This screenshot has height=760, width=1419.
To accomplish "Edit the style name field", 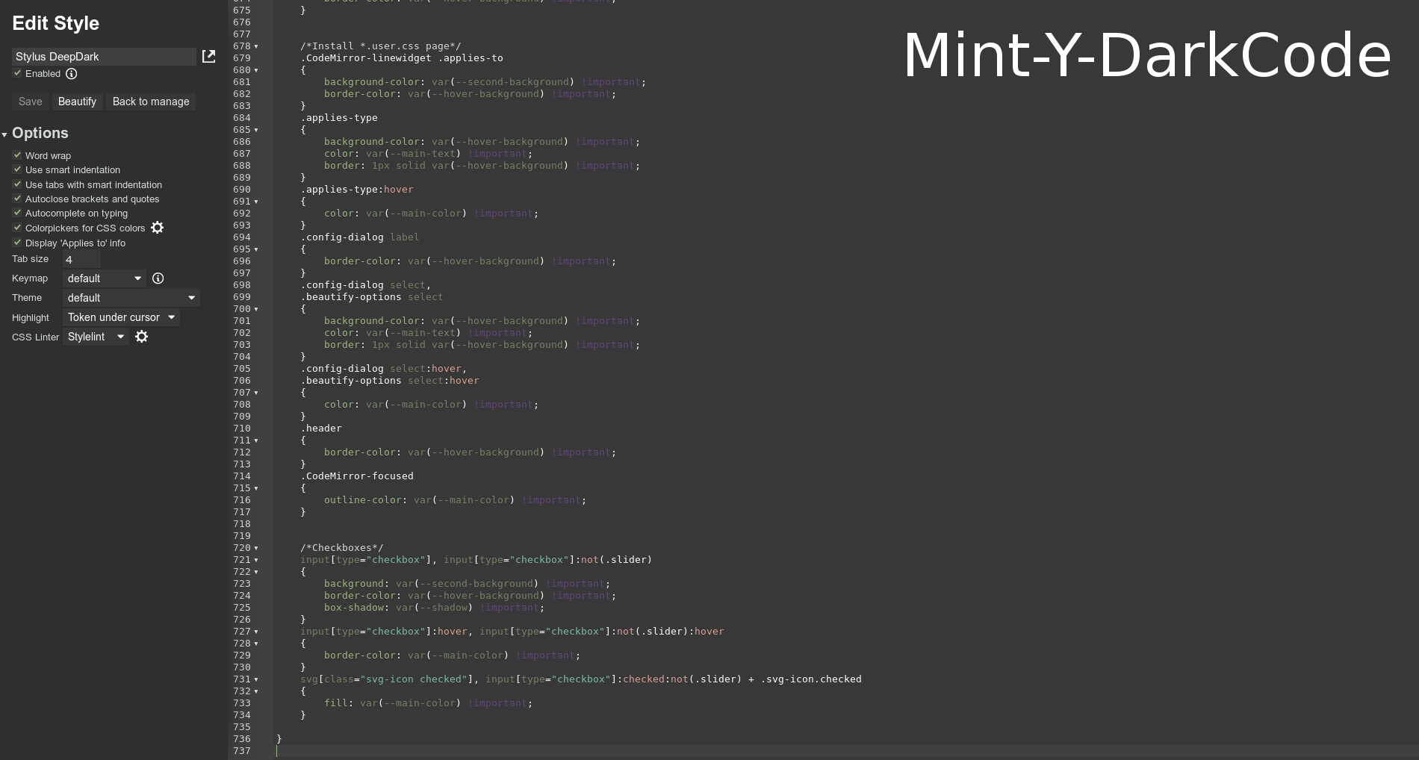I will point(104,57).
